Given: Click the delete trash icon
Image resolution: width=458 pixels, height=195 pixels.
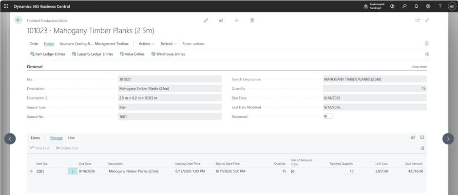Looking at the screenshot, I should 252,20.
